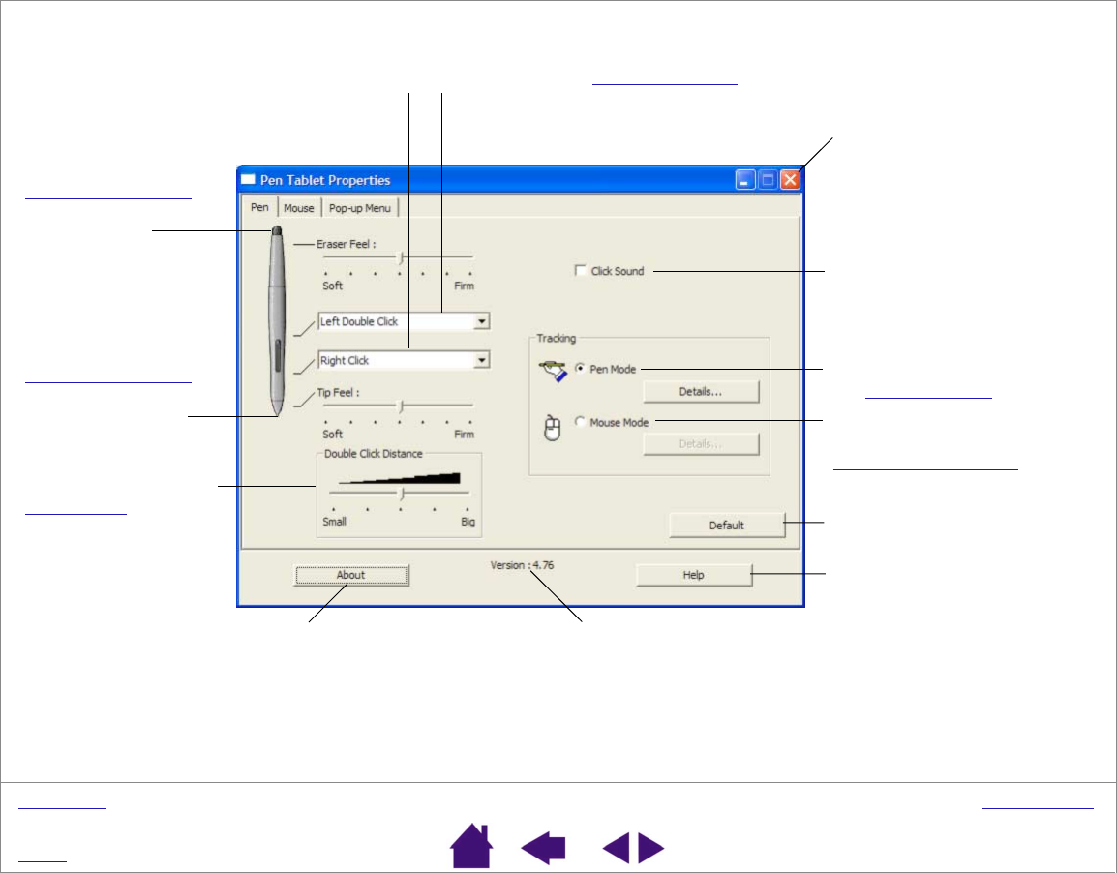Close the Pen Tablet Properties window
The height and width of the screenshot is (873, 1117).
pyautogui.click(x=790, y=179)
